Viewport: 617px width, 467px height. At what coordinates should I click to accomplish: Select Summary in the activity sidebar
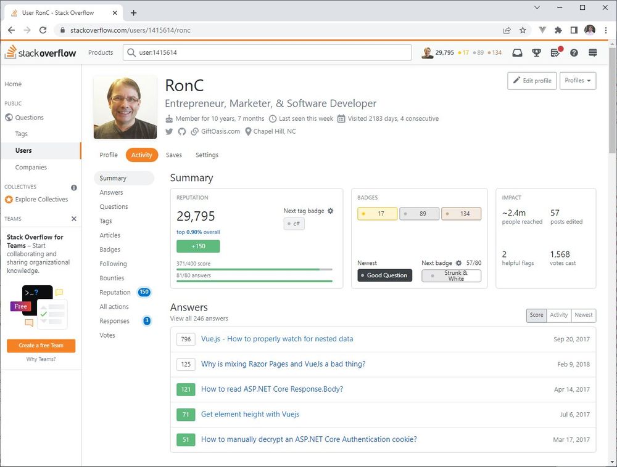click(x=124, y=178)
